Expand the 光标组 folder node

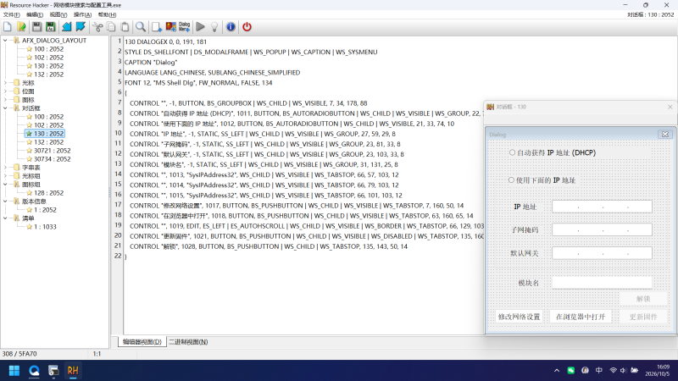(x=6, y=176)
